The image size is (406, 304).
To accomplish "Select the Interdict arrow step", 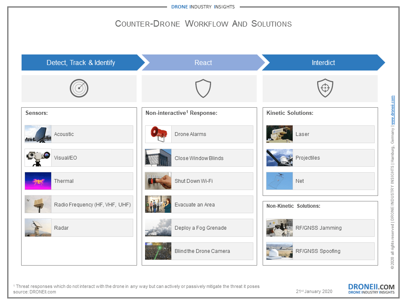I will (x=323, y=62).
